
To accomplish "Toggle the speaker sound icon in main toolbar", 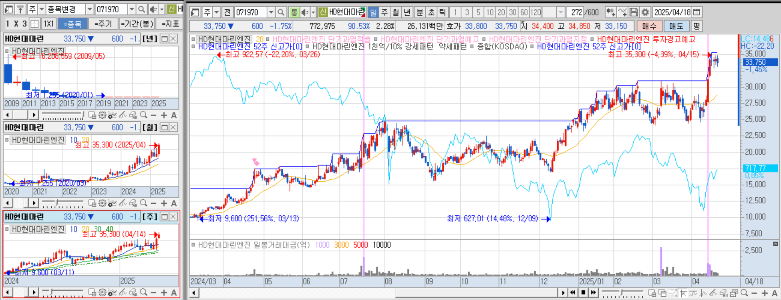I will point(305,12).
